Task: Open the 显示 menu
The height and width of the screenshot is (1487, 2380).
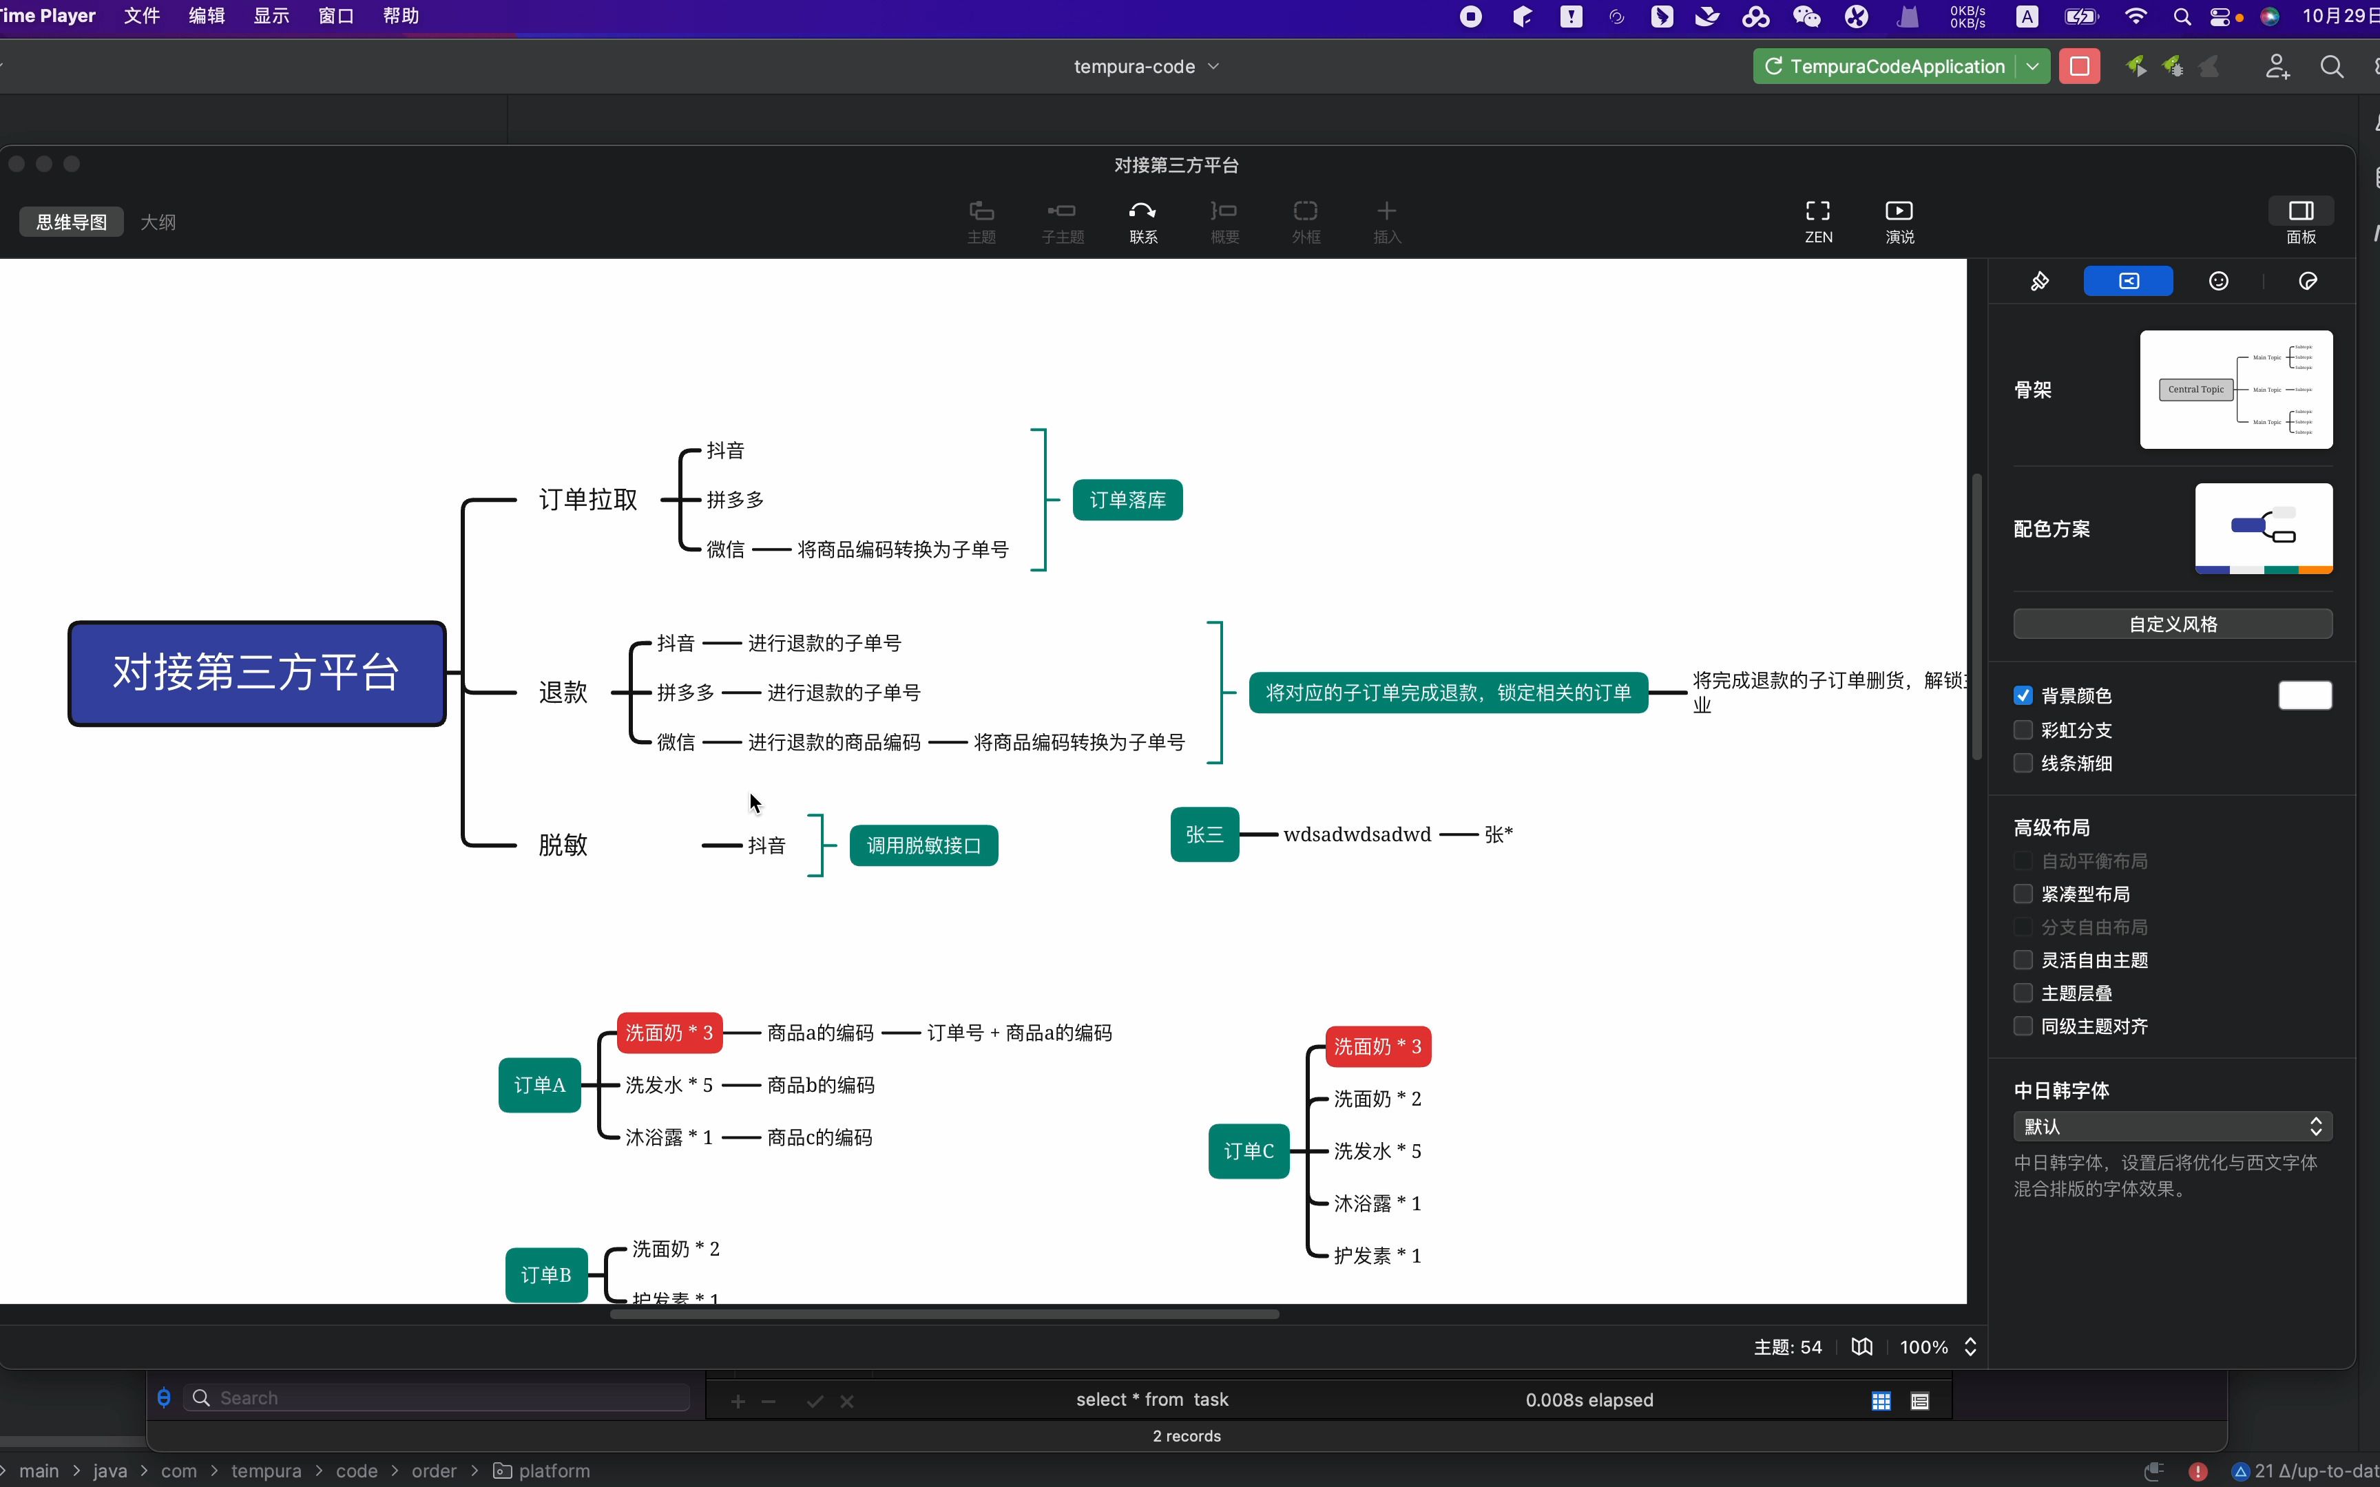Action: pyautogui.click(x=271, y=16)
